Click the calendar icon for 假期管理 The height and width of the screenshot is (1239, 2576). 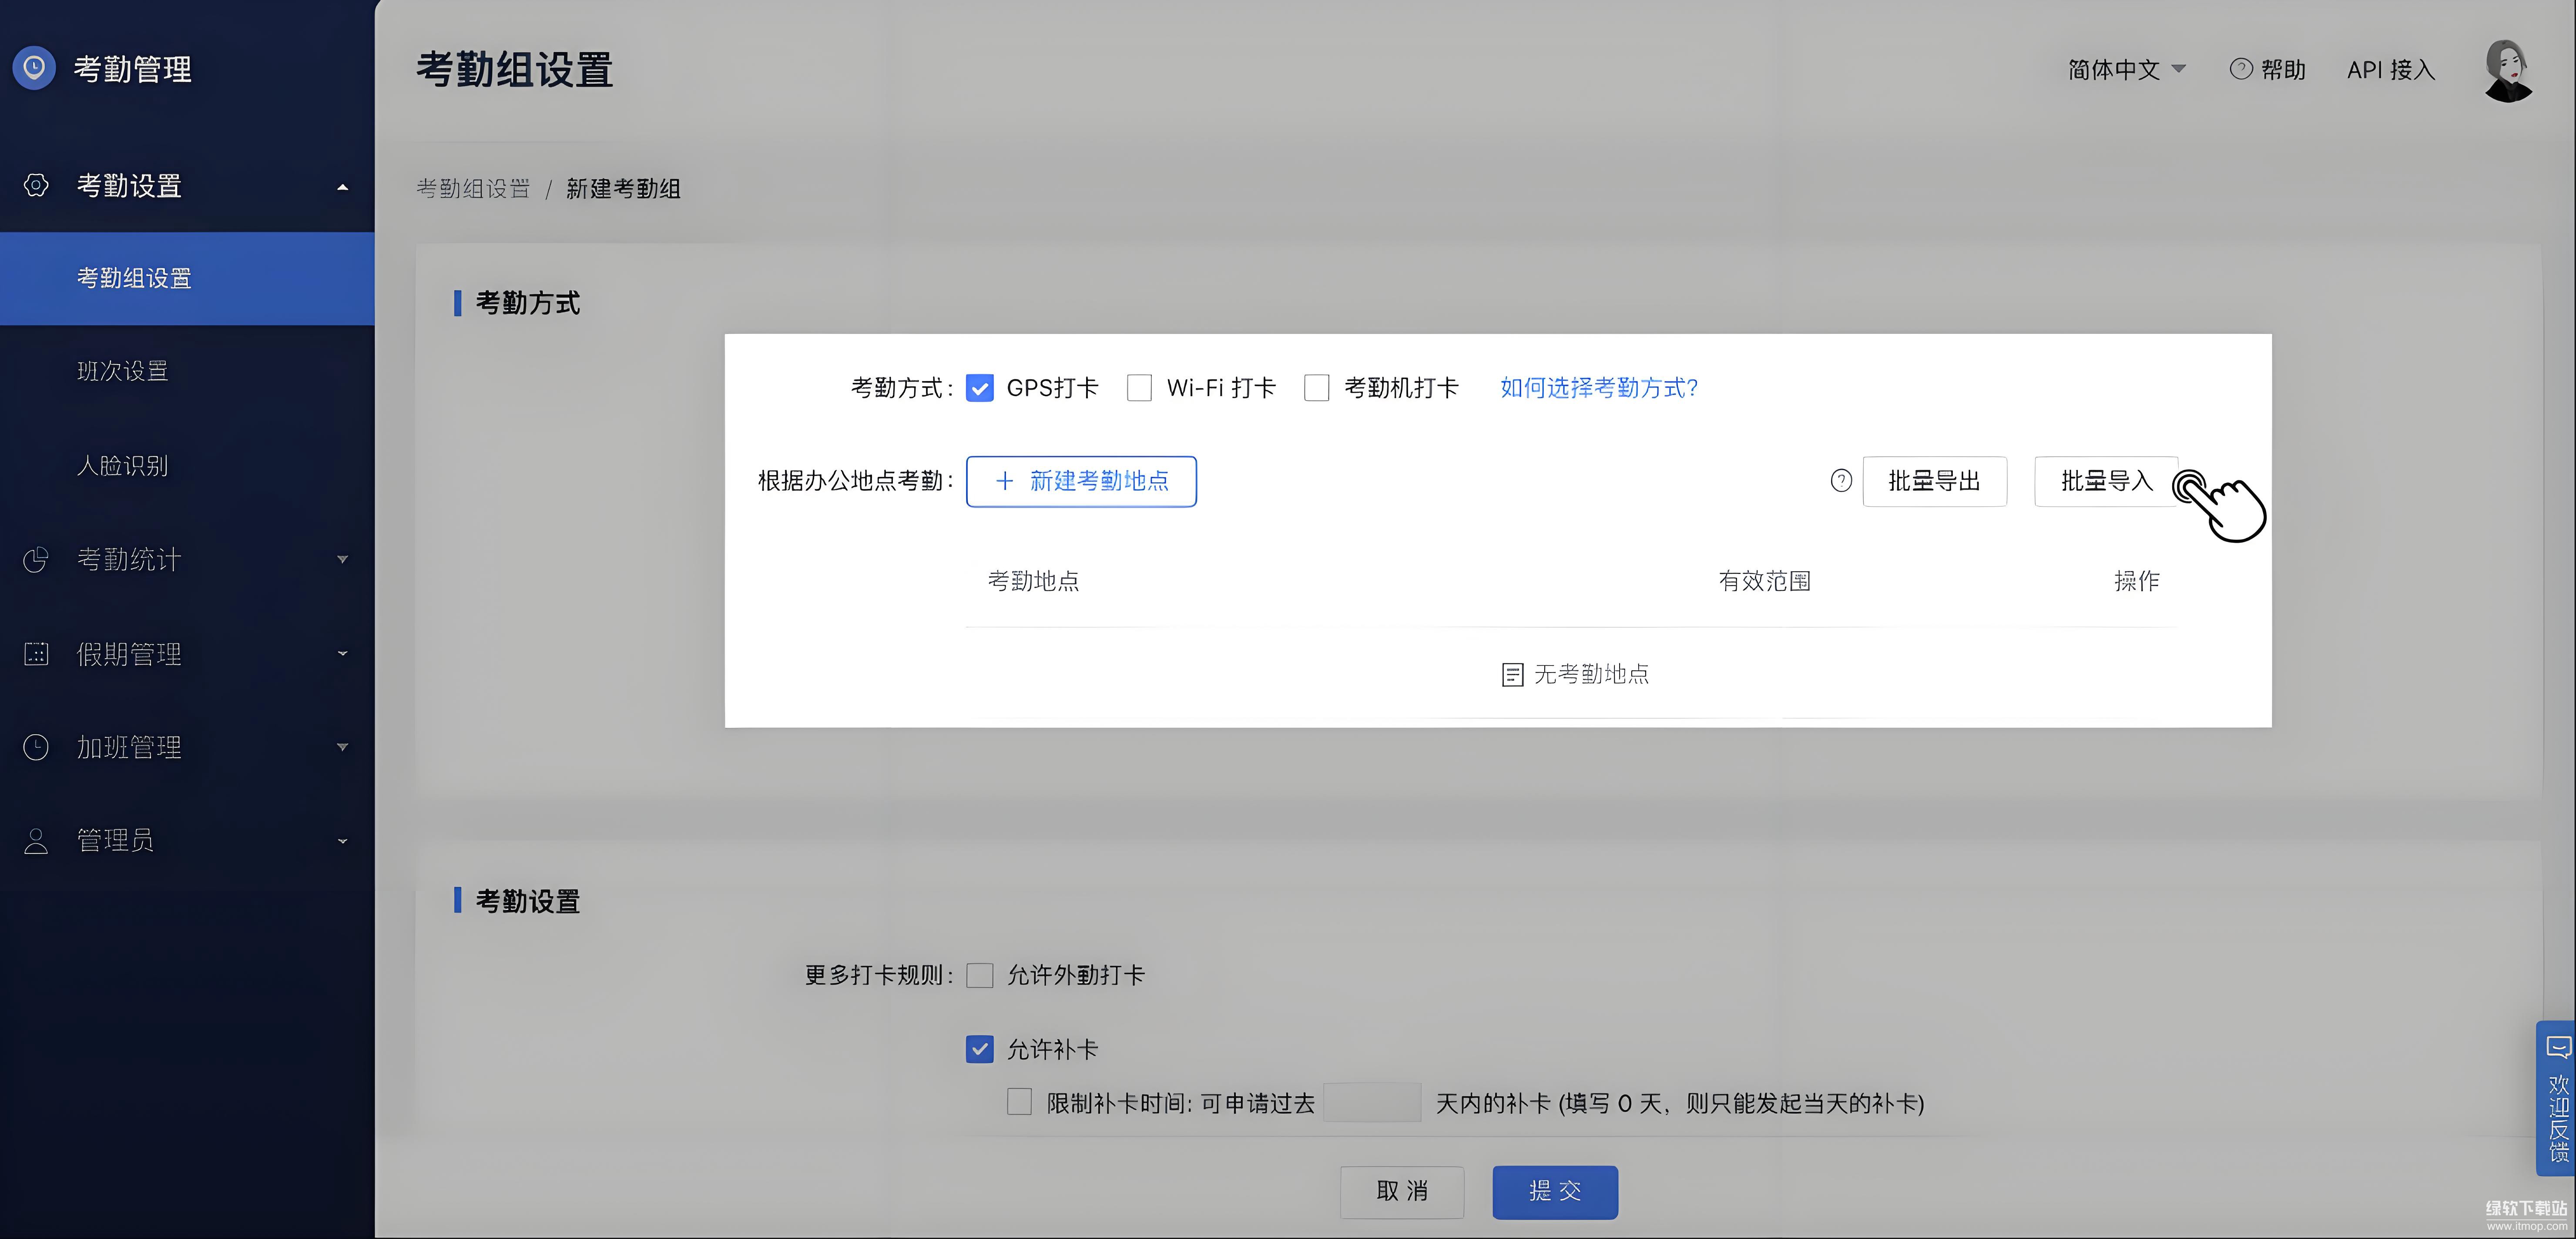click(36, 654)
